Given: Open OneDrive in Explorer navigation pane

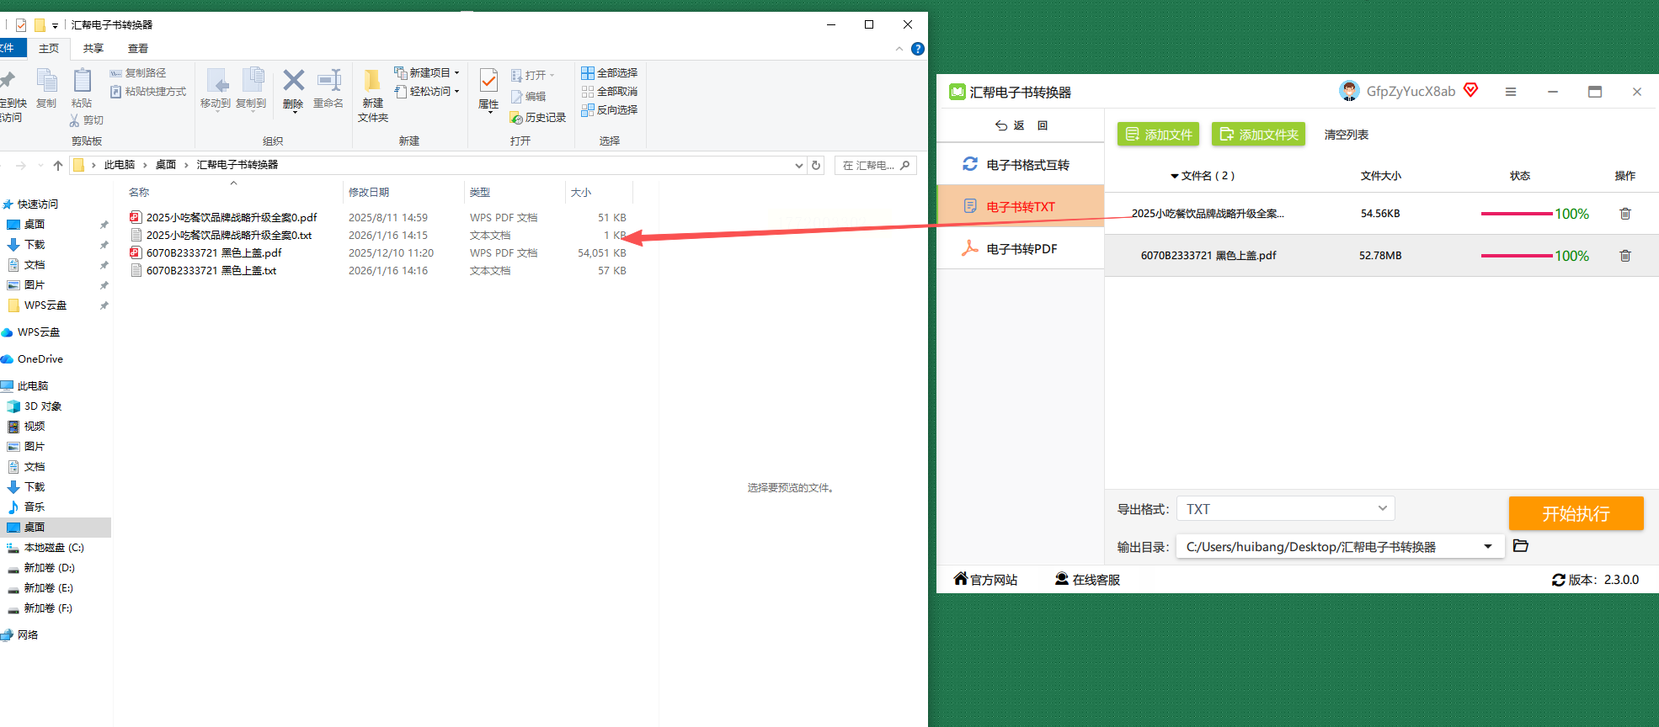Looking at the screenshot, I should click(x=40, y=359).
